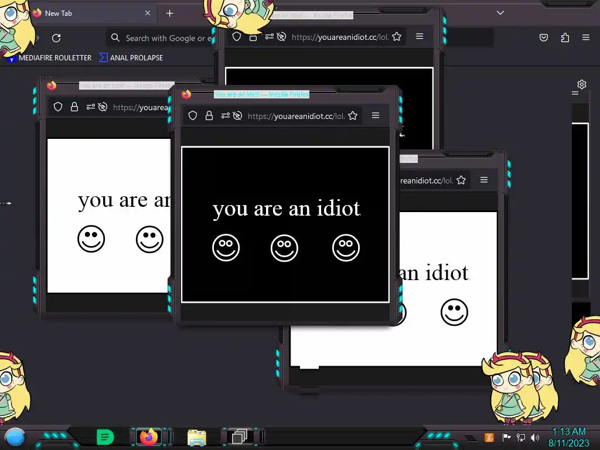
Task: Click autoplay-blocked icon in front black idiot window
Action: pyautogui.click(x=238, y=115)
